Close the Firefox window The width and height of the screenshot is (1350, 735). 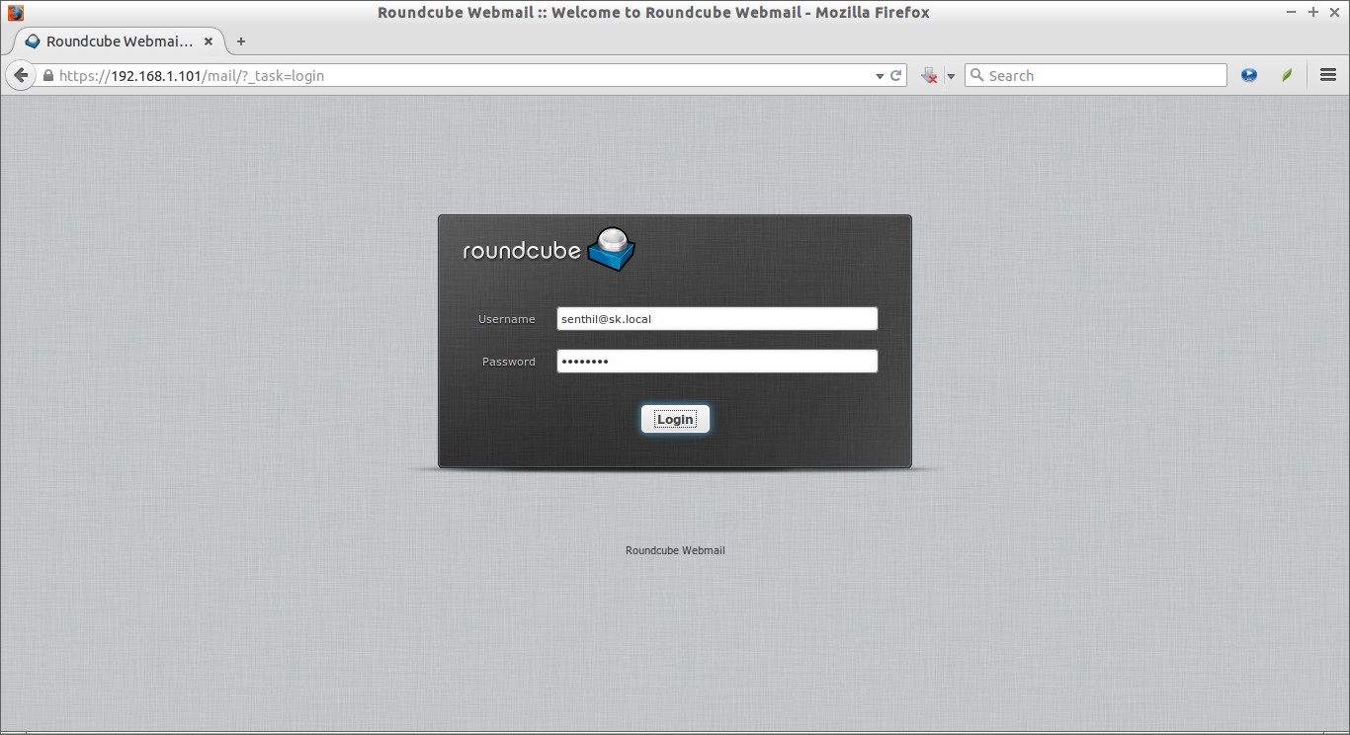[1334, 13]
